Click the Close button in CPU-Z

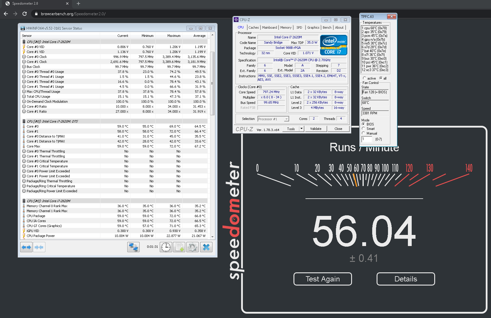pos(338,129)
